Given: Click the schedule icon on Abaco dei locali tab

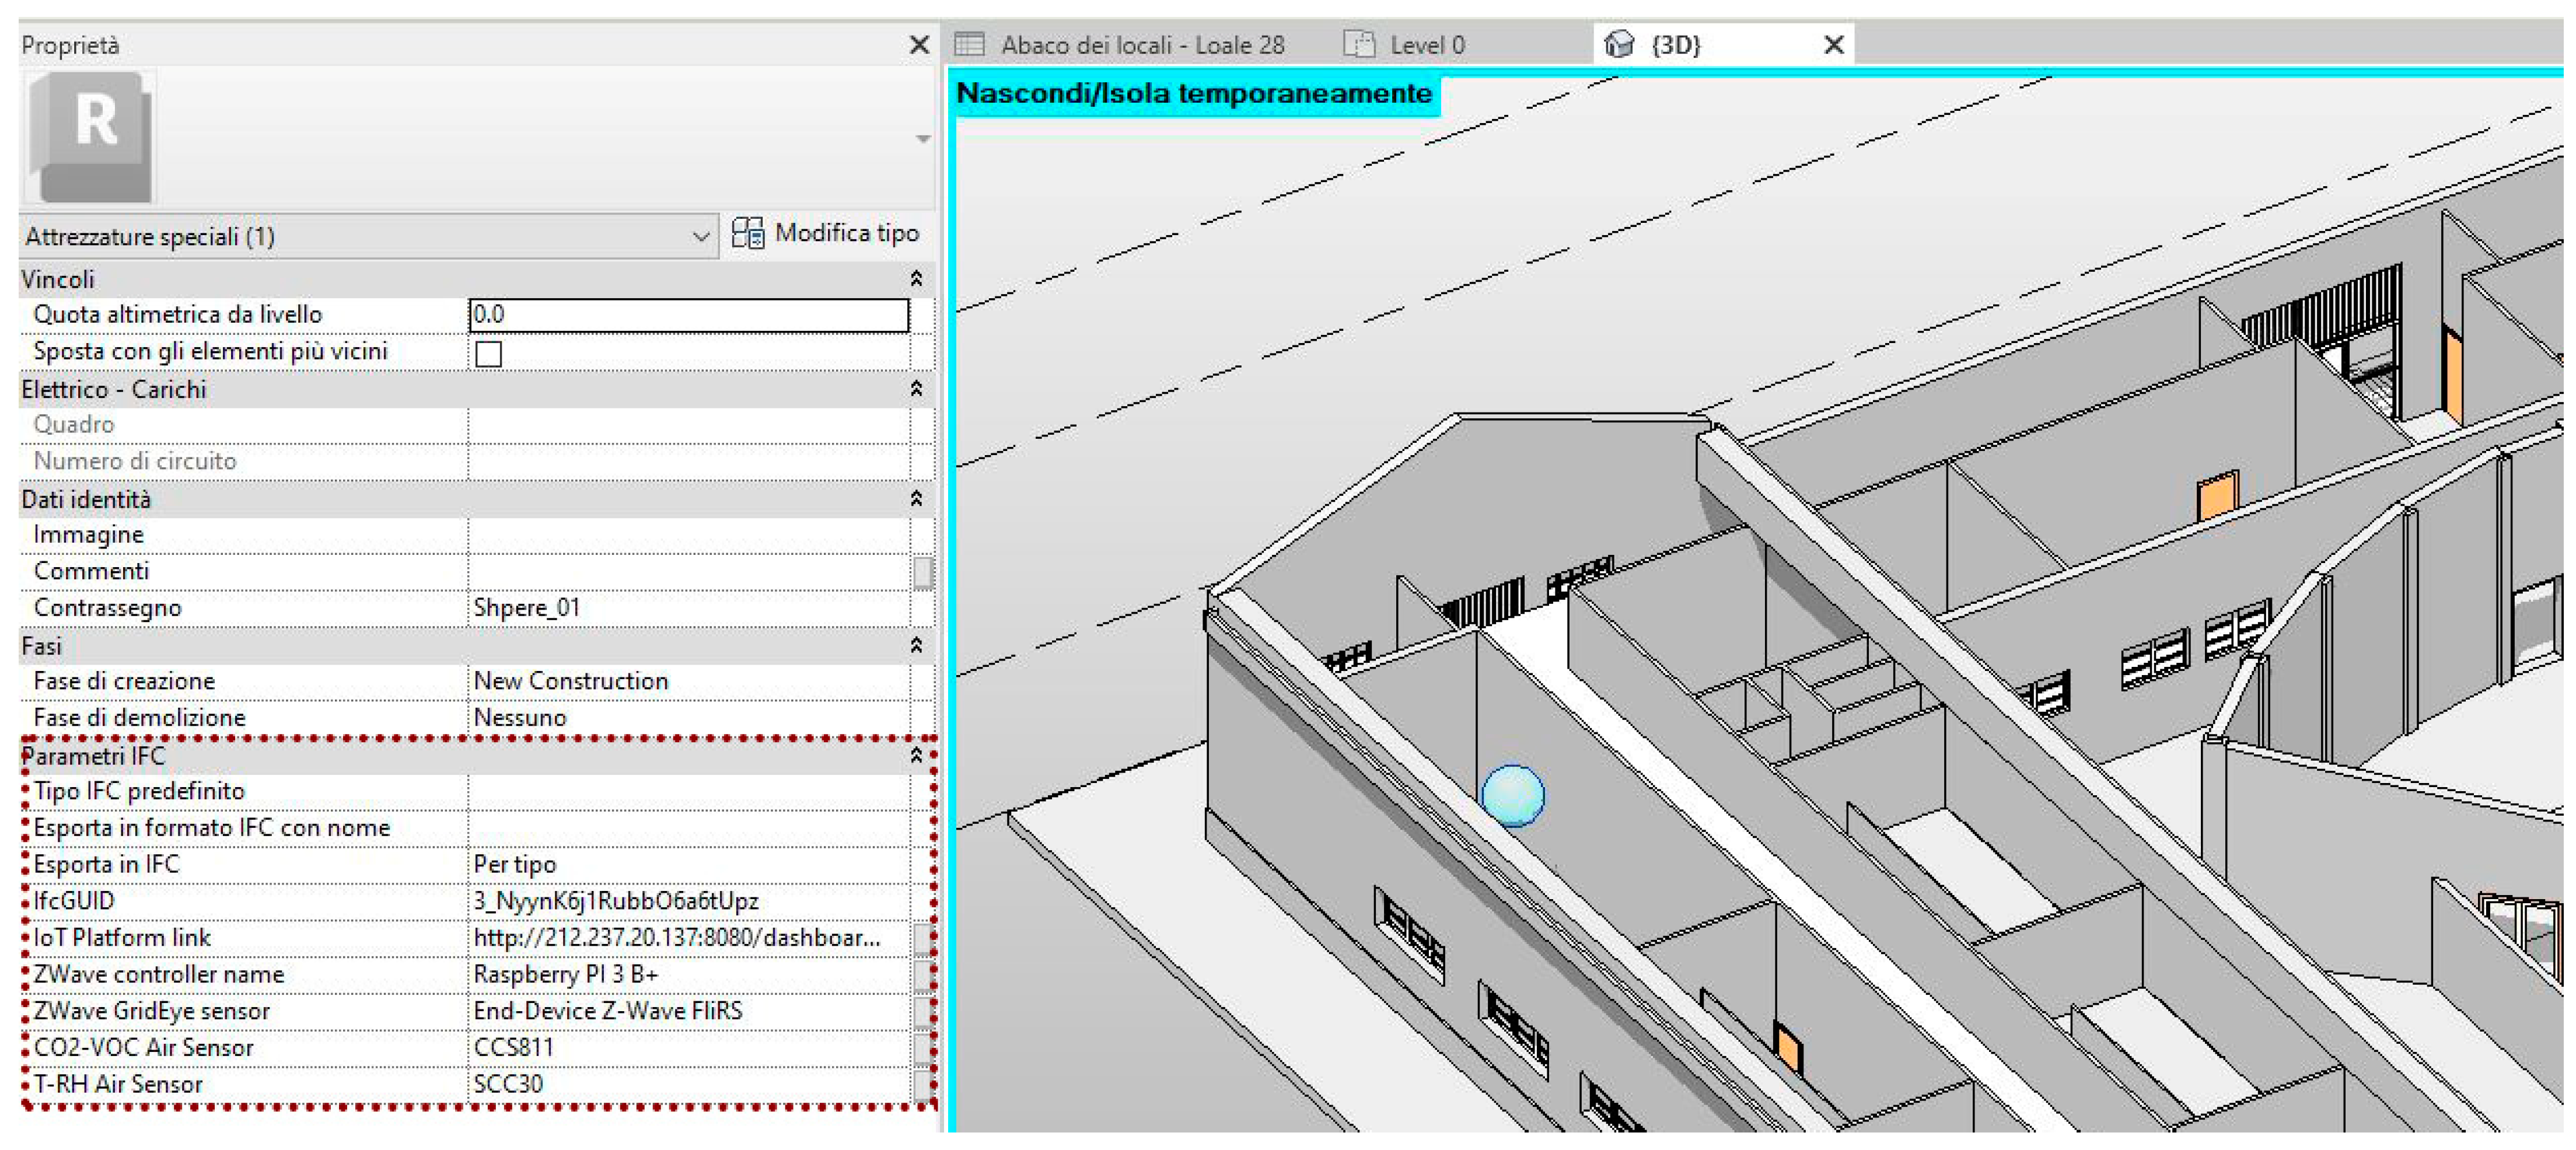Looking at the screenshot, I should pyautogui.click(x=969, y=44).
